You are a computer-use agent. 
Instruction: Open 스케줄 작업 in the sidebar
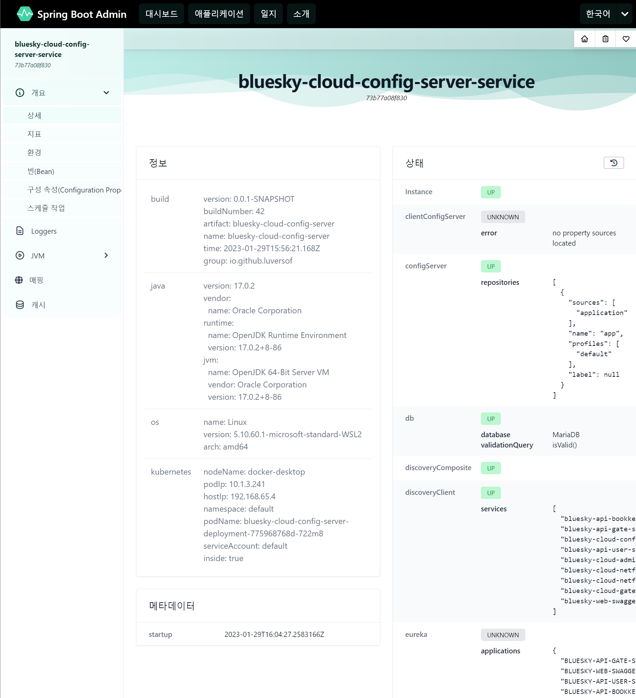[62, 208]
